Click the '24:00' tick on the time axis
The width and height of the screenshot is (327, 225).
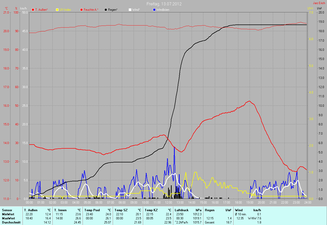[x=307, y=203]
